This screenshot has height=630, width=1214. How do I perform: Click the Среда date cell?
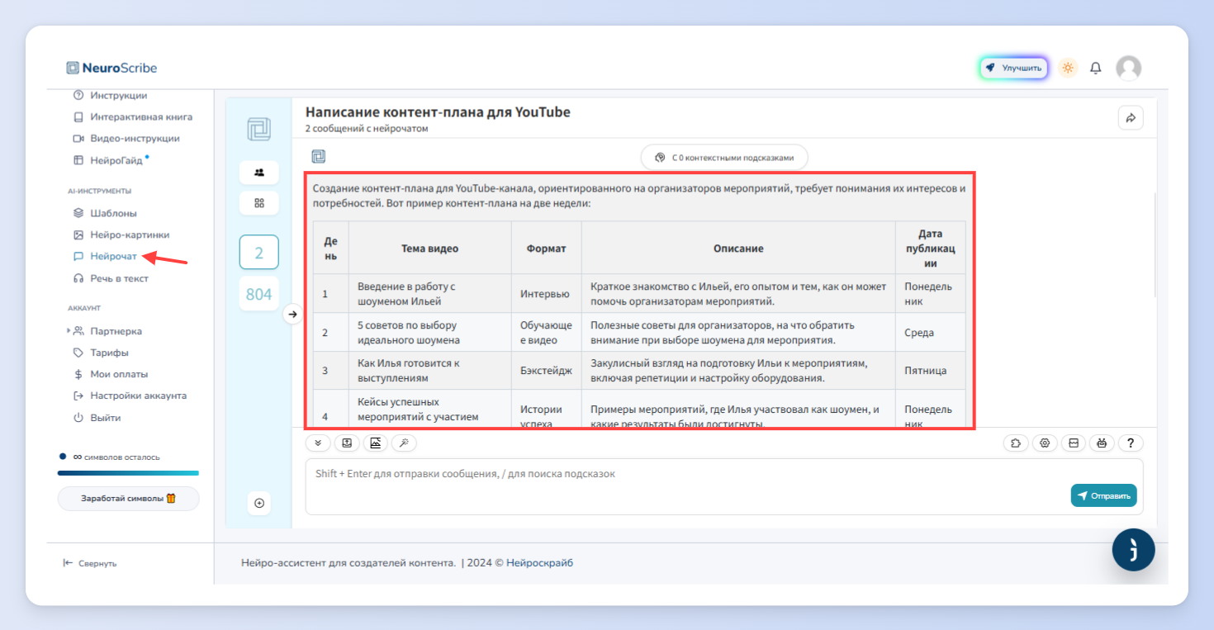[930, 333]
